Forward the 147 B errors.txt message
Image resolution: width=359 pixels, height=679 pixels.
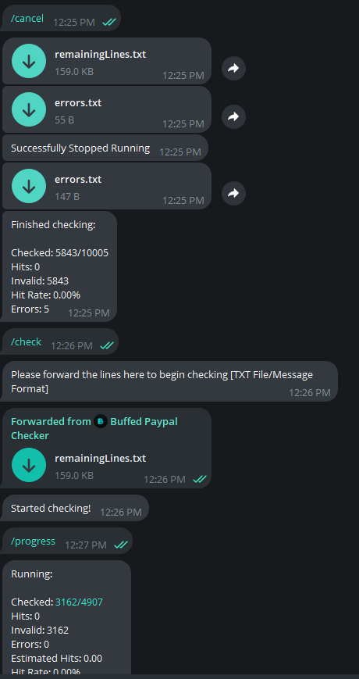(x=233, y=193)
